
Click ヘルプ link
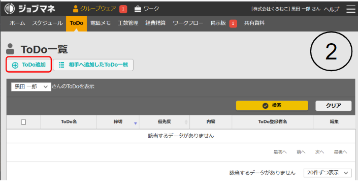(x=332, y=9)
